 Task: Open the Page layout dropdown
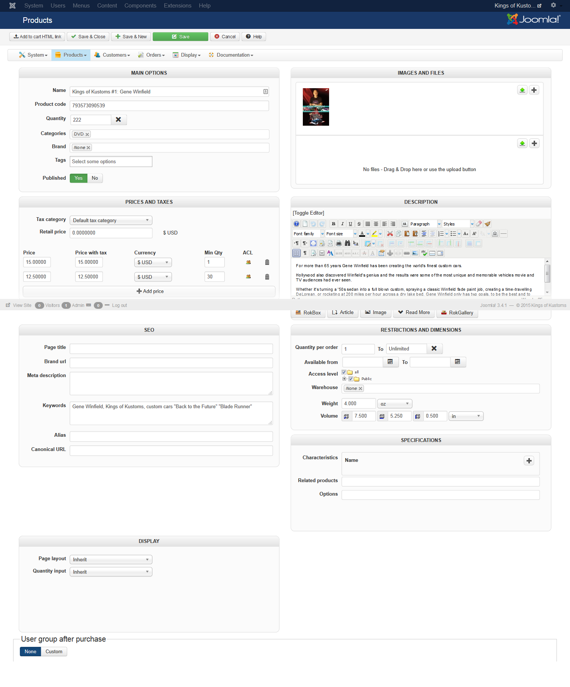click(111, 559)
